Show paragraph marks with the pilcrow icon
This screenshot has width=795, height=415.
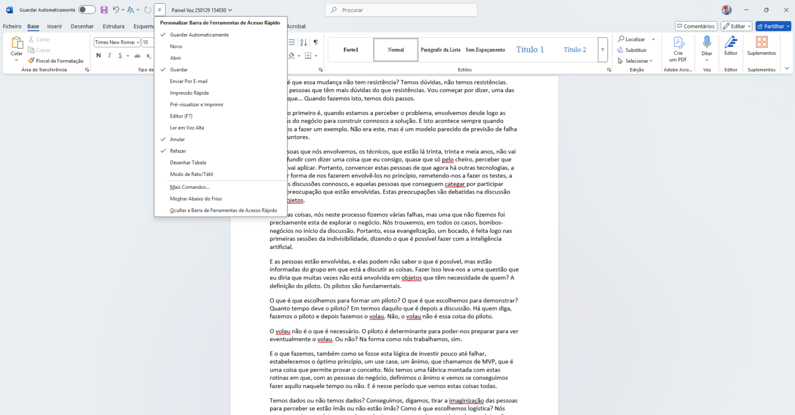coord(316,42)
